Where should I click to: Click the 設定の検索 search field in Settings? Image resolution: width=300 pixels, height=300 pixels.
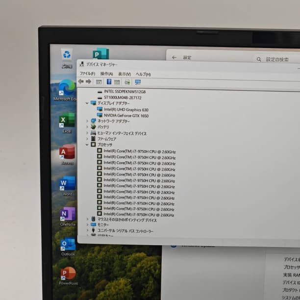pos(276,59)
